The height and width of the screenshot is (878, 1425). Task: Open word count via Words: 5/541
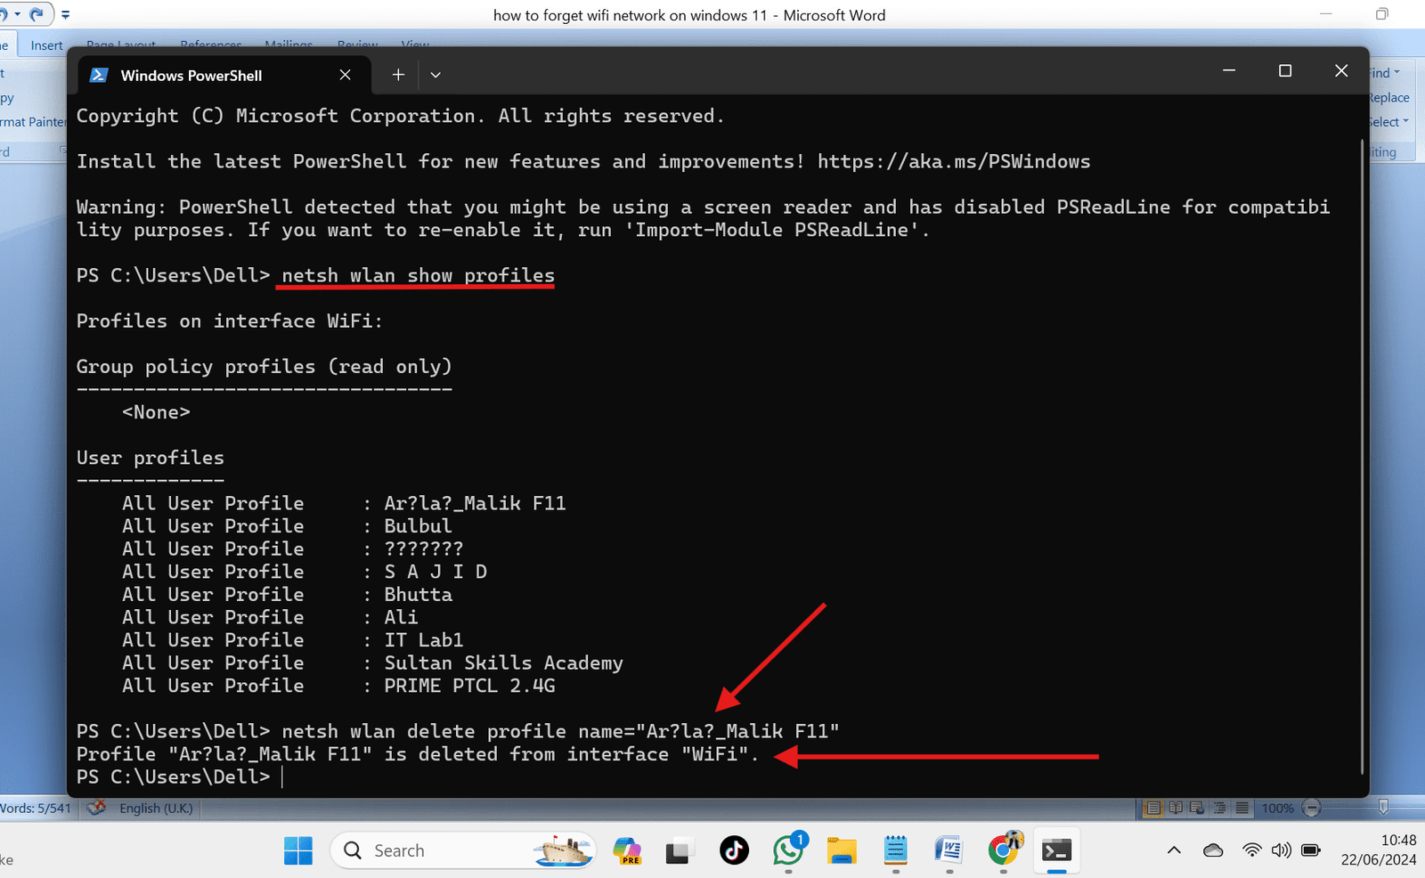pos(36,809)
